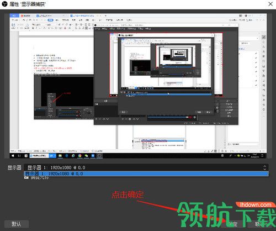This screenshot has width=276, height=231.
Task: Click the 默认 defaults button
Action: 17,224
